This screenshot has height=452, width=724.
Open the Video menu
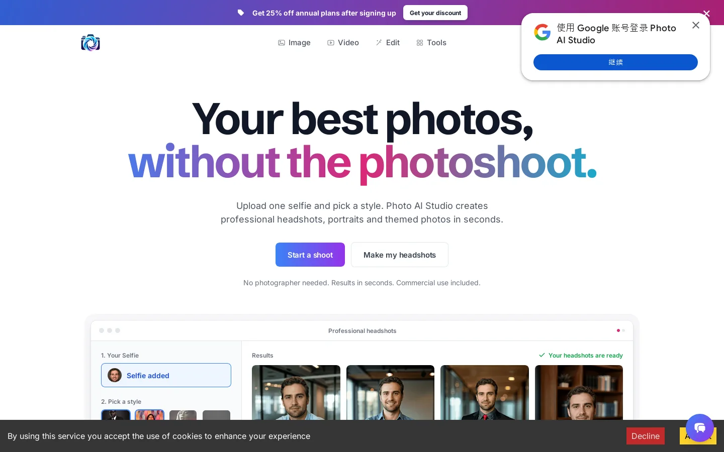343,43
